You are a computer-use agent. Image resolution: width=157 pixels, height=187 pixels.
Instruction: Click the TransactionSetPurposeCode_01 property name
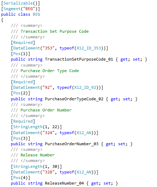pos(79,59)
